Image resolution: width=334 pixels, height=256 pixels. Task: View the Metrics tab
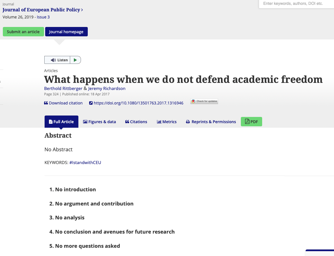point(167,122)
